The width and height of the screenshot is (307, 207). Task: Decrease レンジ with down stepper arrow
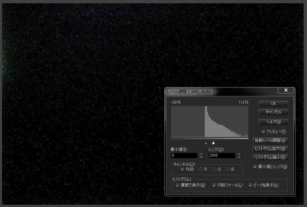coord(239,157)
